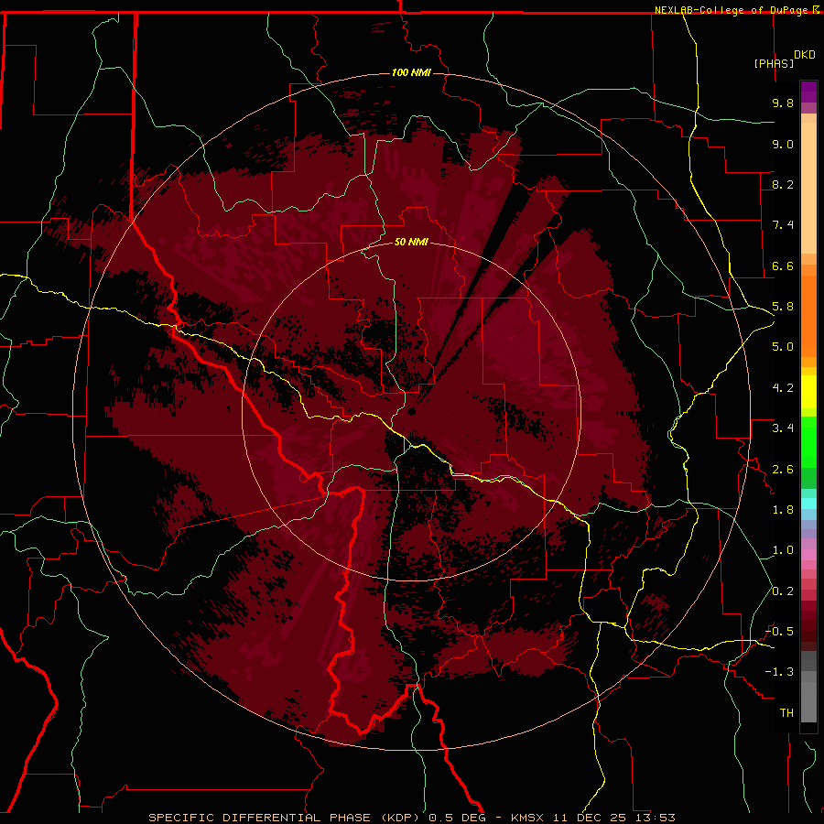Click the purple top color band of legend
Viewport: 824px width, 824px height.
(x=808, y=92)
